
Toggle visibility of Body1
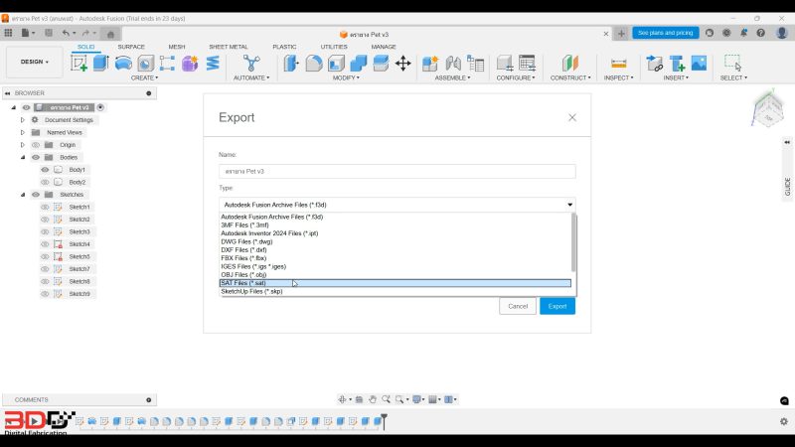[x=45, y=170]
